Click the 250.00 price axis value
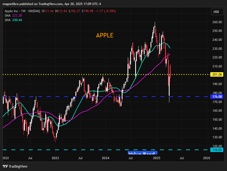 pyautogui.click(x=217, y=31)
